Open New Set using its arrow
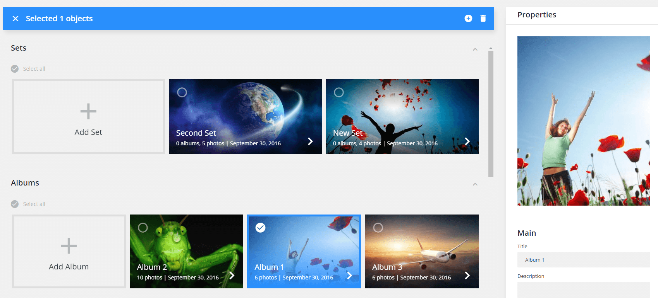 pos(467,141)
